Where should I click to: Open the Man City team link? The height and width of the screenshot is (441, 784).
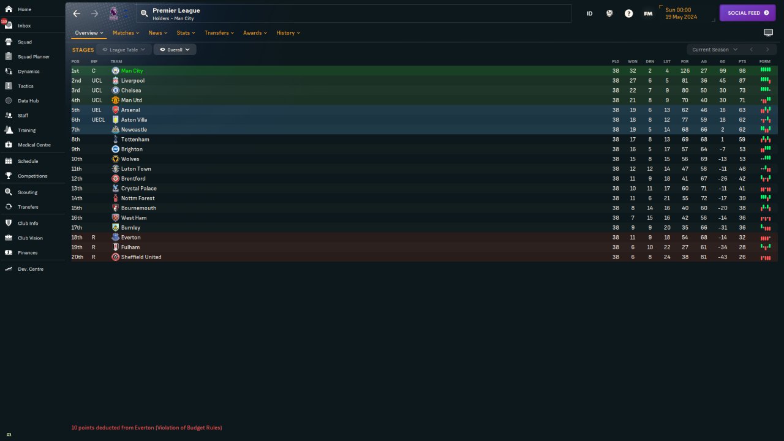tap(132, 71)
